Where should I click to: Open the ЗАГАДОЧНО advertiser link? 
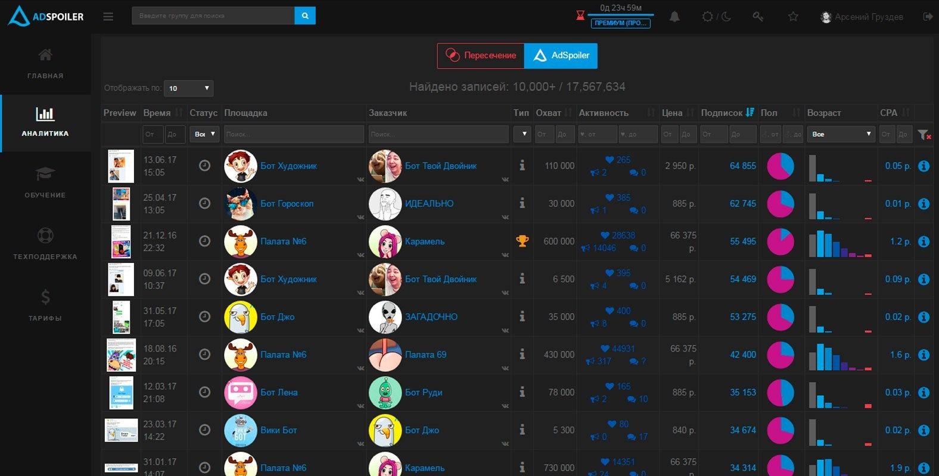[431, 317]
